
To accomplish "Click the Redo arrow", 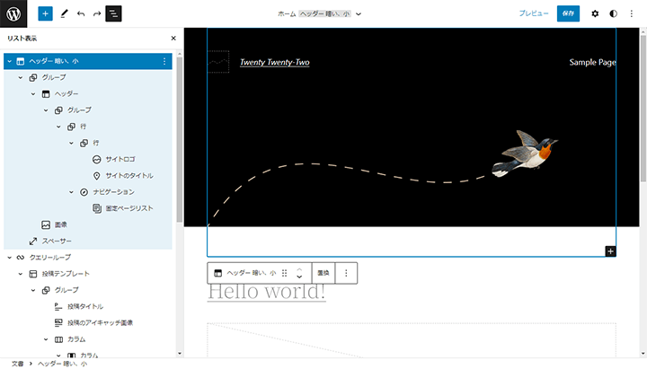I will pos(97,13).
